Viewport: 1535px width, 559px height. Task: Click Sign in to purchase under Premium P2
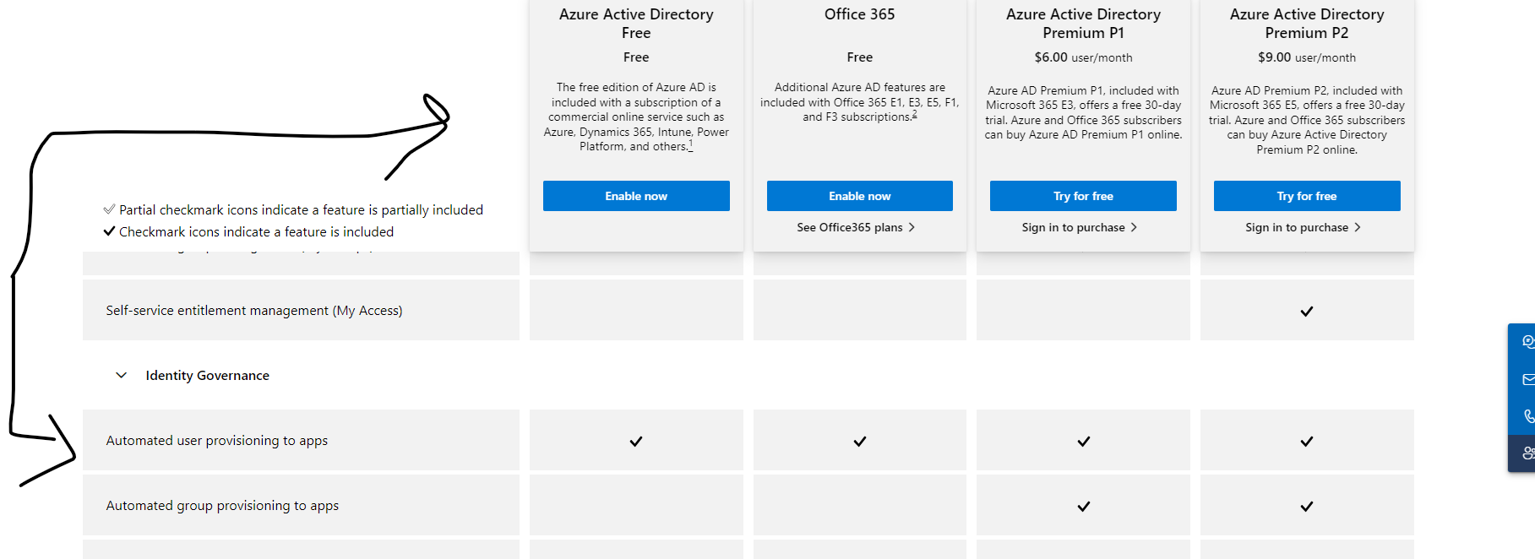coord(1303,227)
